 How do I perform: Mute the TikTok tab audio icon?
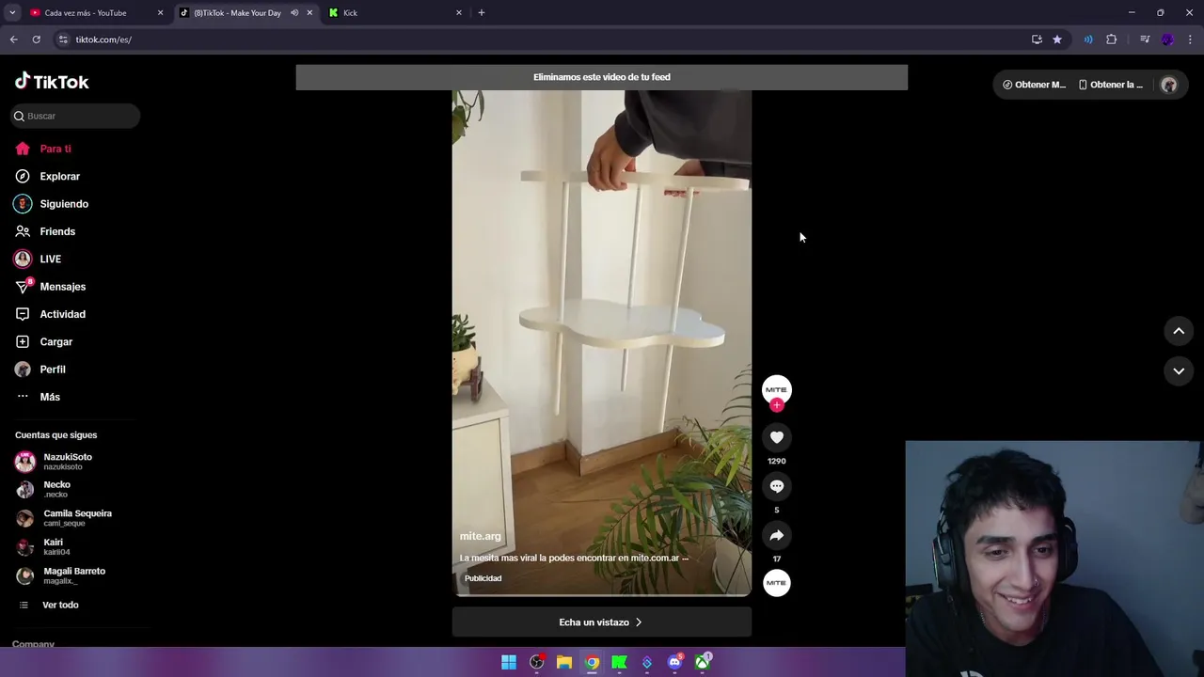click(294, 13)
